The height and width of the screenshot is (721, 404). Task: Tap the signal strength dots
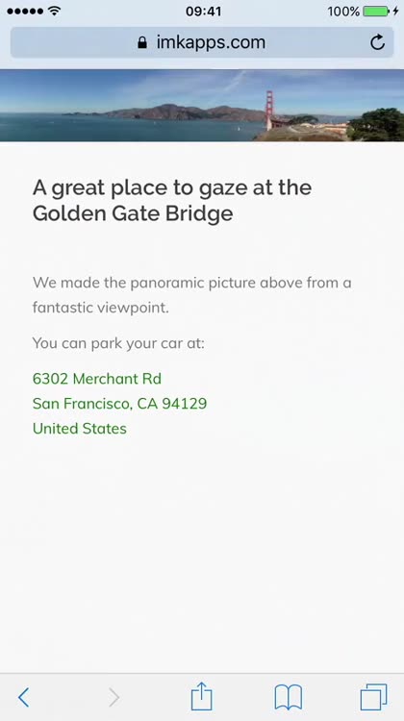[x=25, y=11]
